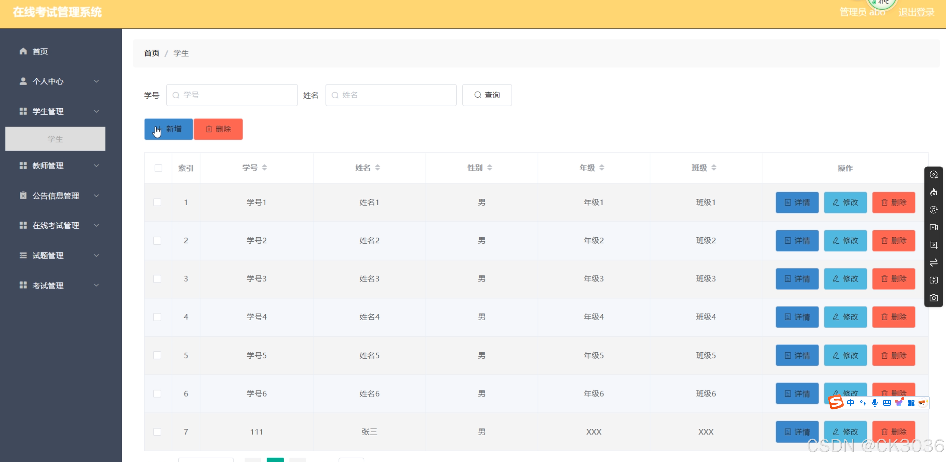Click sort arrows on 学号 column header

click(264, 168)
